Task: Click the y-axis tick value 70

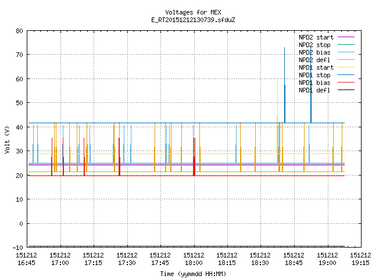Action: tap(19, 55)
